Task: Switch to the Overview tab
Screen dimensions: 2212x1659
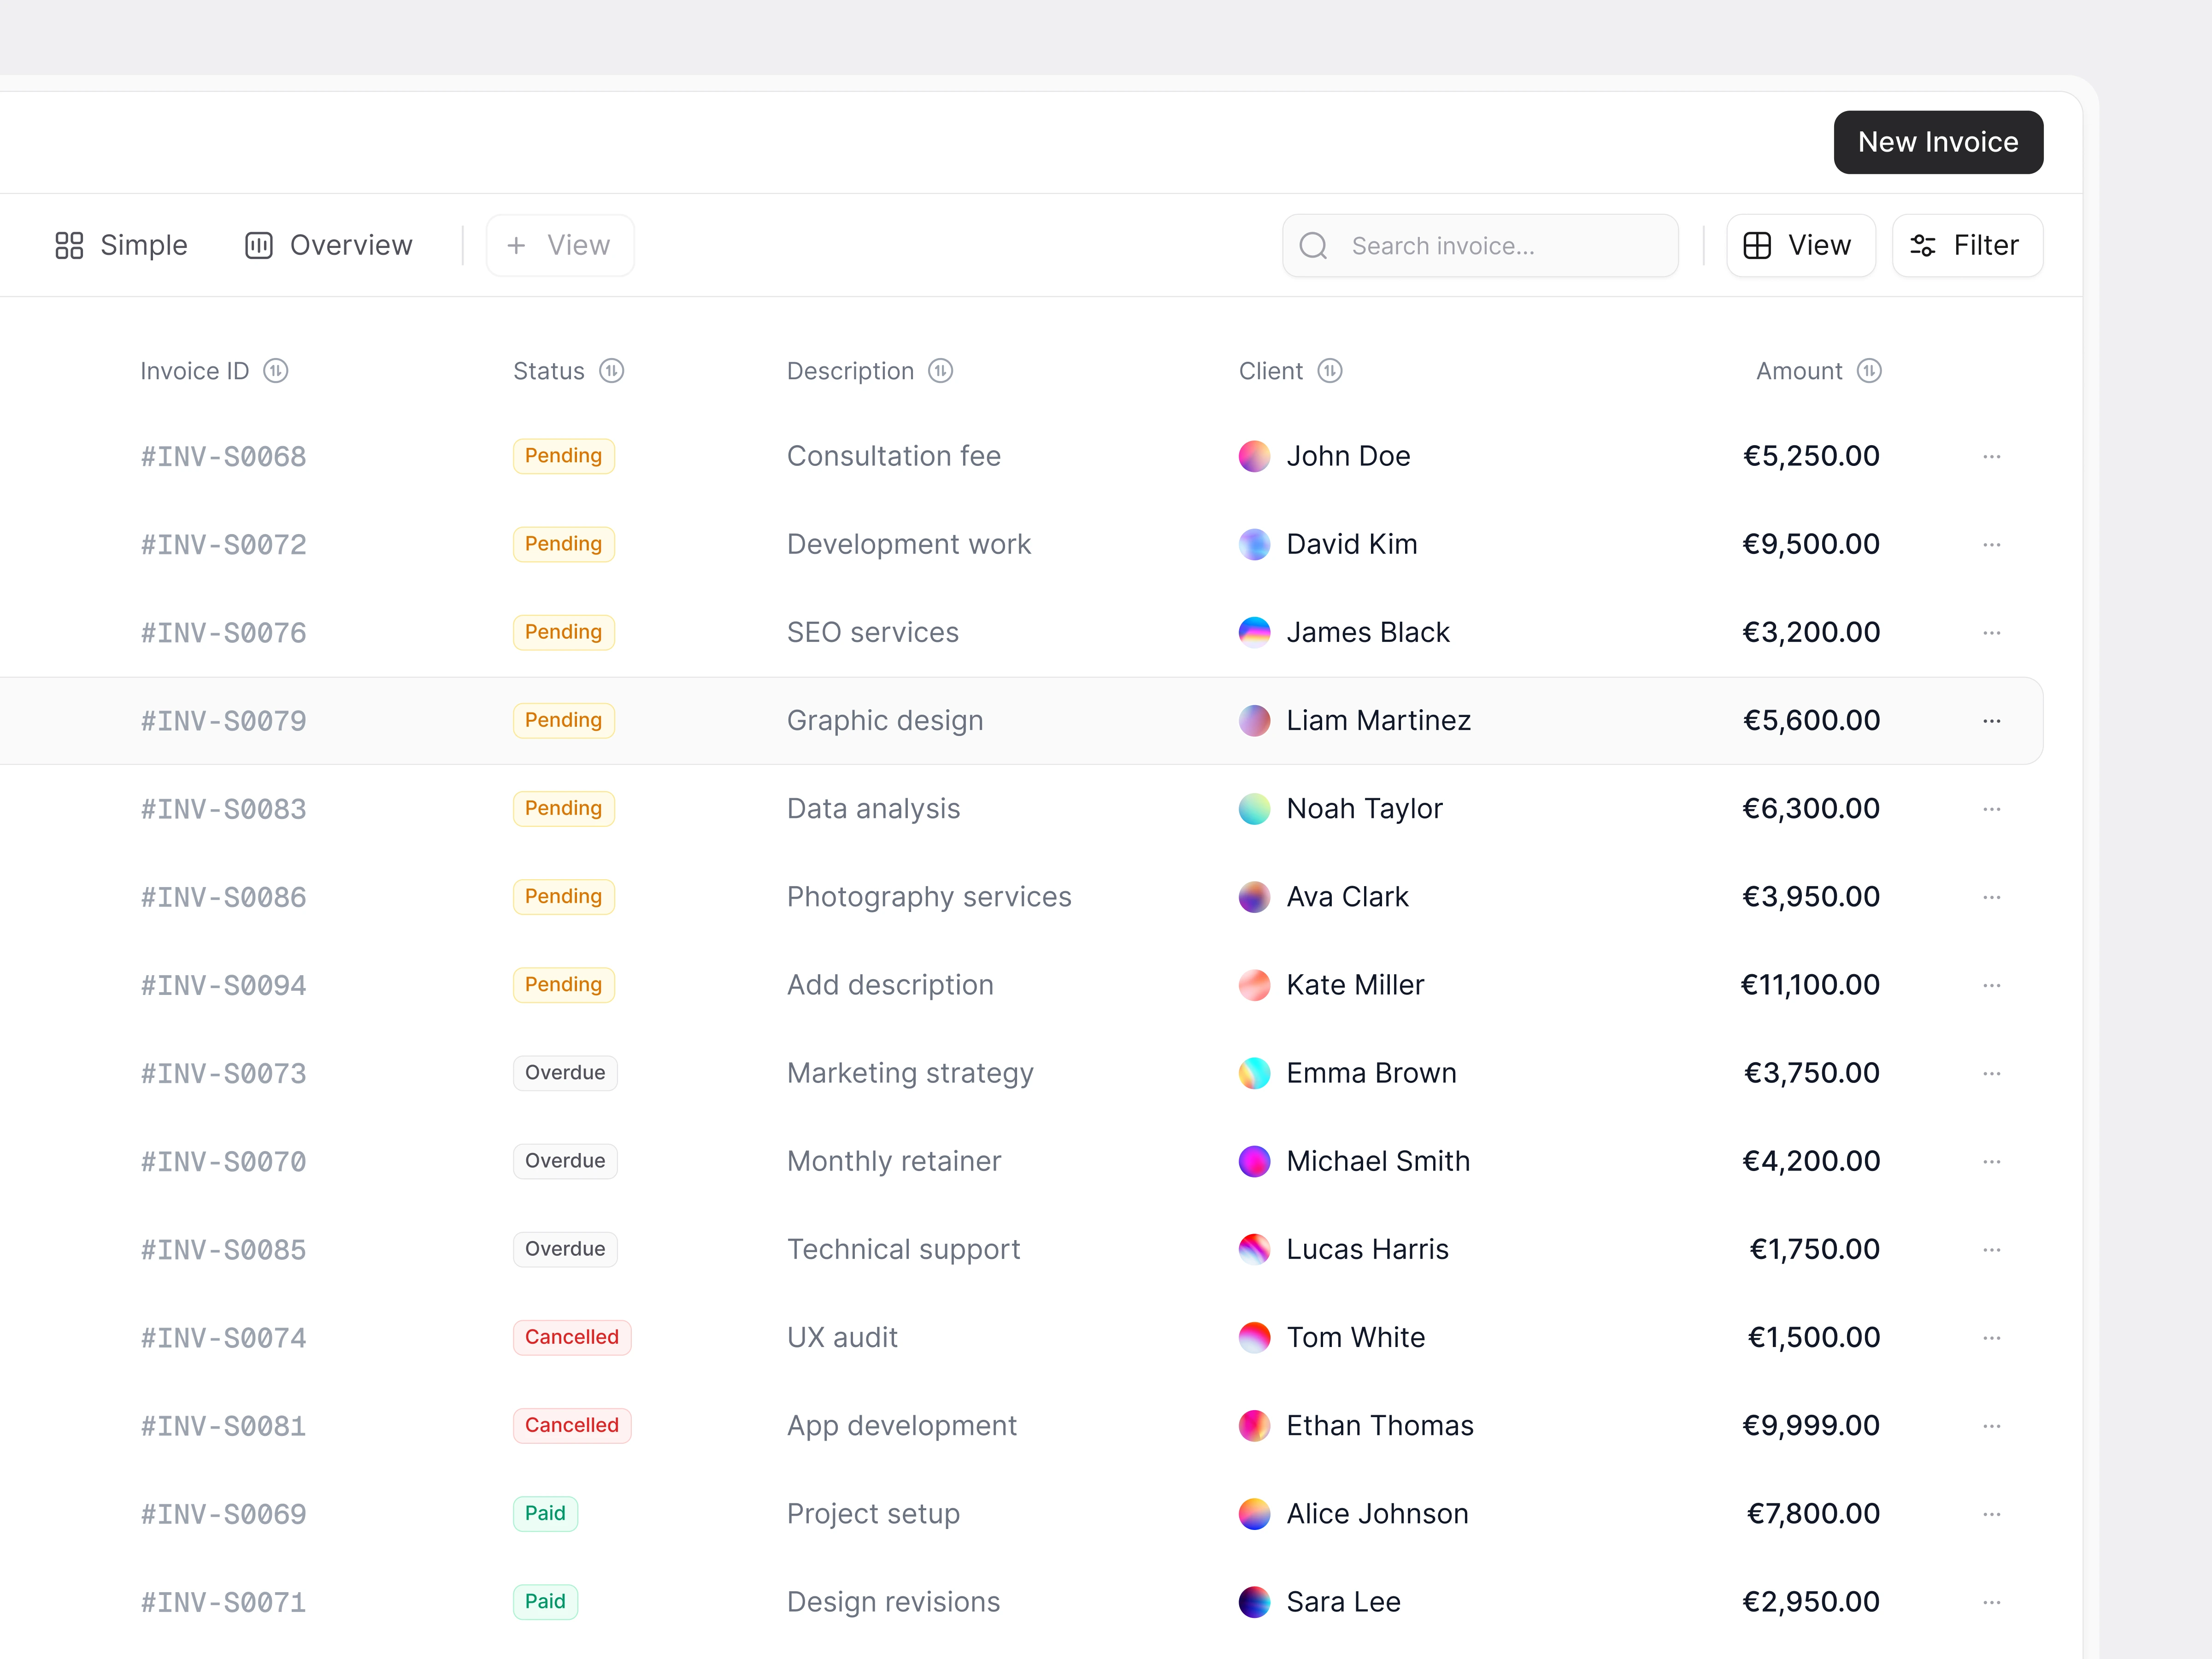Action: [x=329, y=246]
